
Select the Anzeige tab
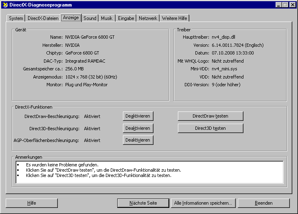71,18
